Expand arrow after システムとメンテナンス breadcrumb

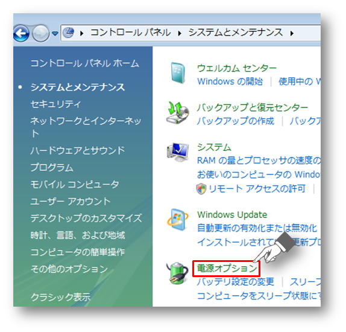pyautogui.click(x=292, y=33)
